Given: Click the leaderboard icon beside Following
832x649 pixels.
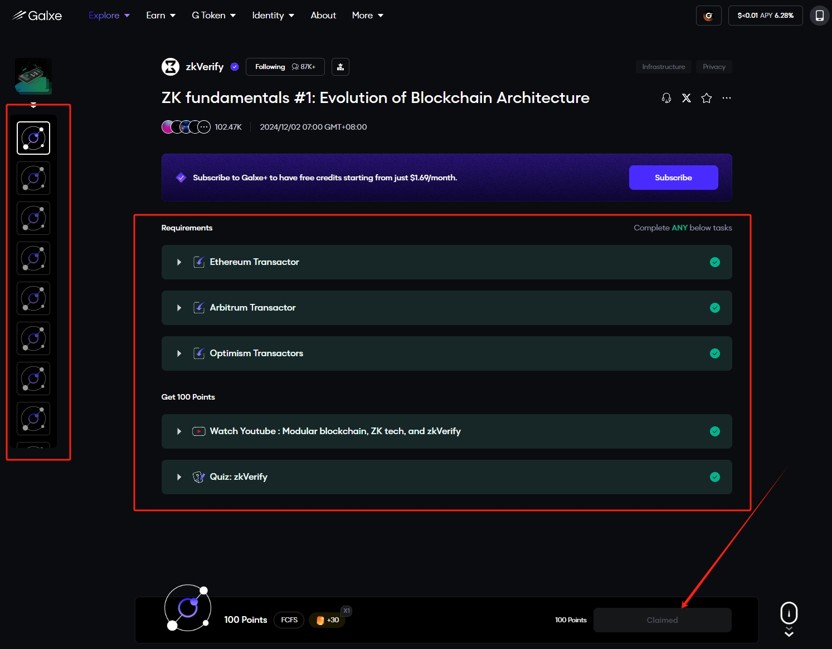Looking at the screenshot, I should tap(340, 67).
